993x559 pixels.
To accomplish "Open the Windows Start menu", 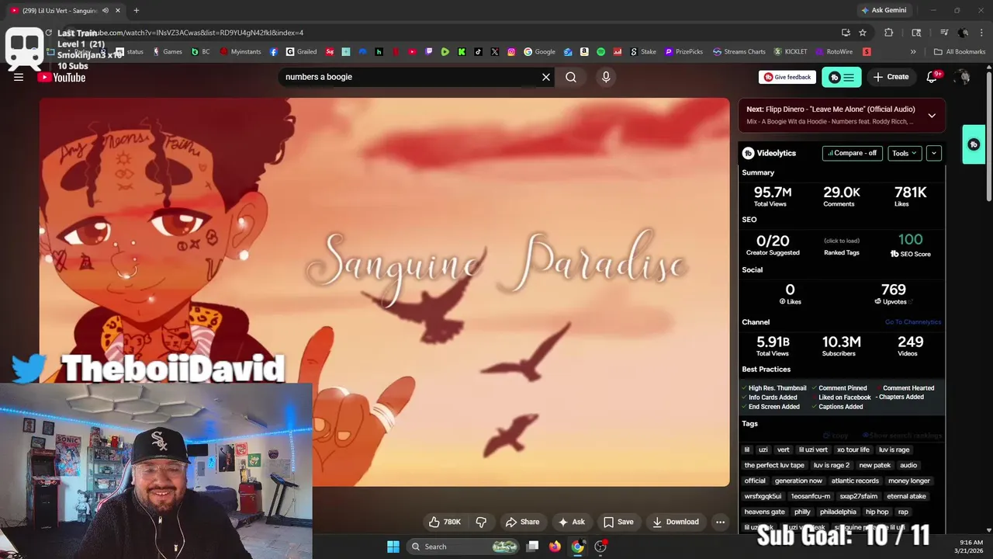I will click(393, 547).
